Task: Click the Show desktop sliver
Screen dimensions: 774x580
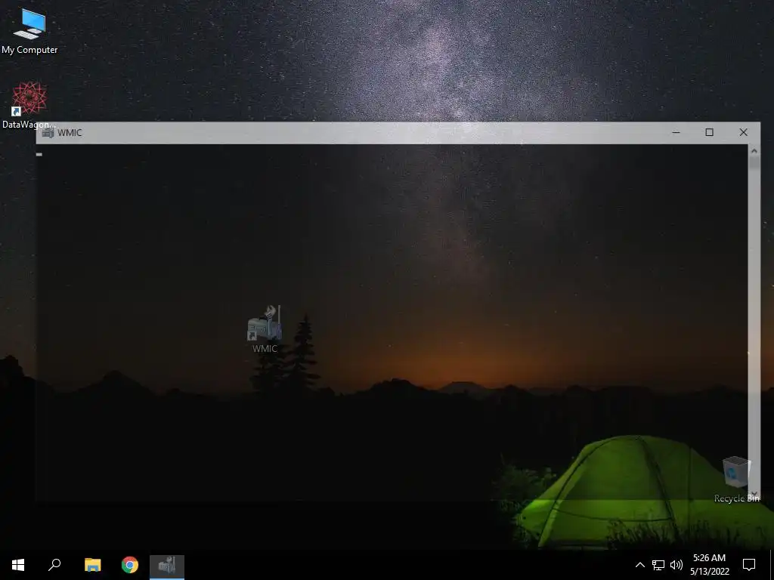Action: tap(772, 565)
